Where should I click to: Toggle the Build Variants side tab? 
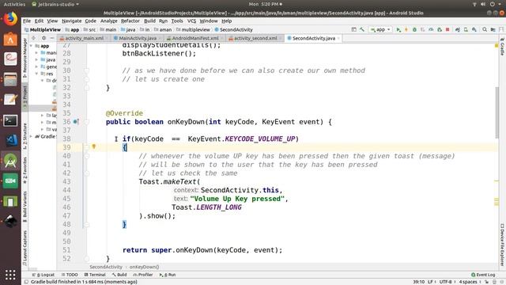(x=25, y=206)
